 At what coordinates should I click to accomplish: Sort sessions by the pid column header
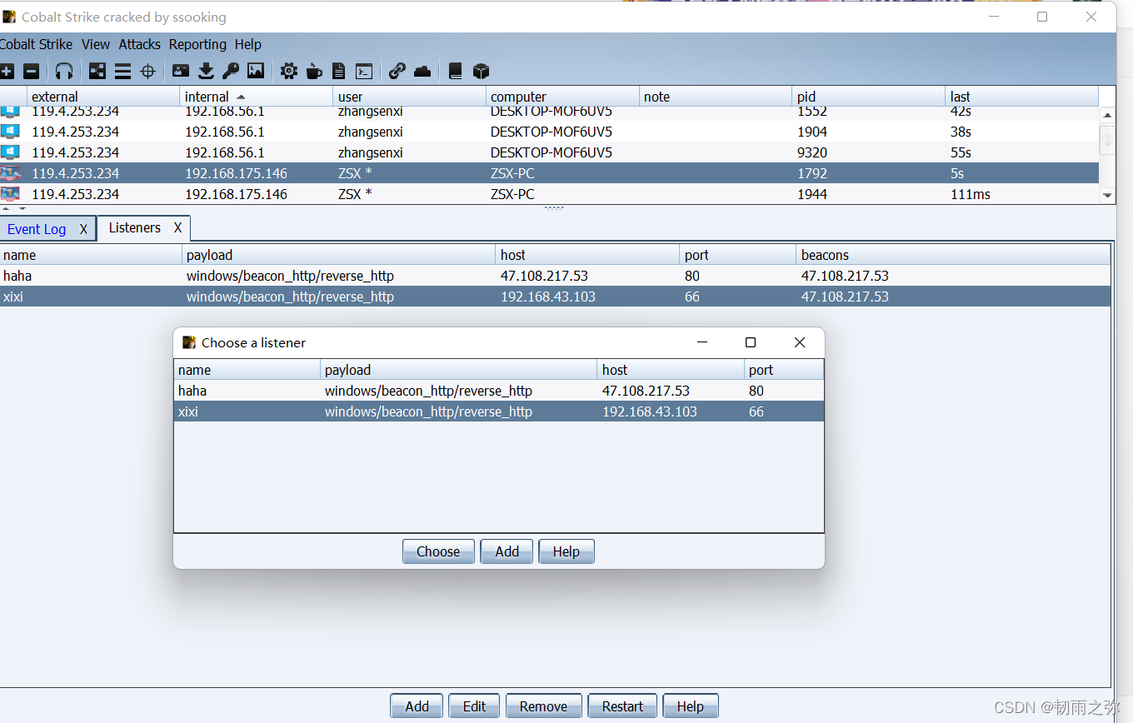point(869,97)
